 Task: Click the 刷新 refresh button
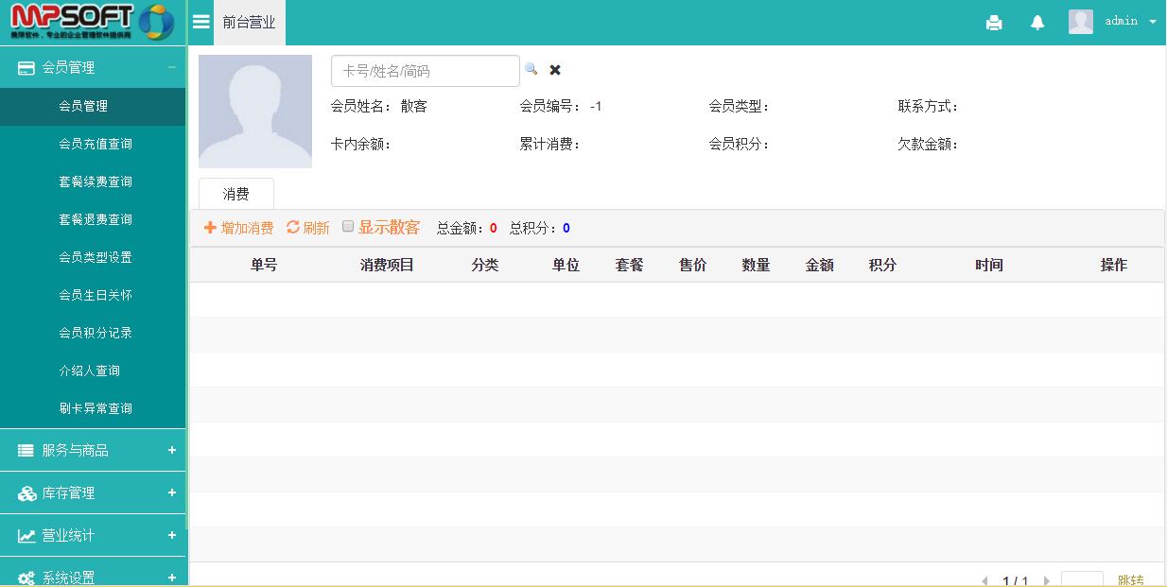pyautogui.click(x=308, y=228)
